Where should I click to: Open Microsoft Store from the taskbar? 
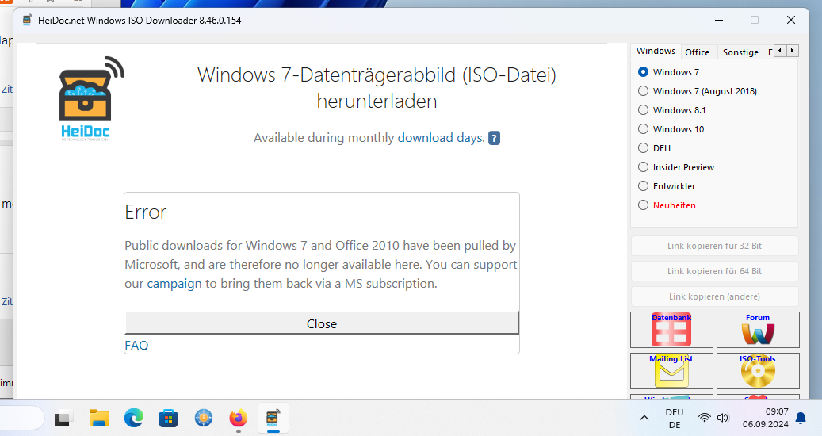(168, 419)
